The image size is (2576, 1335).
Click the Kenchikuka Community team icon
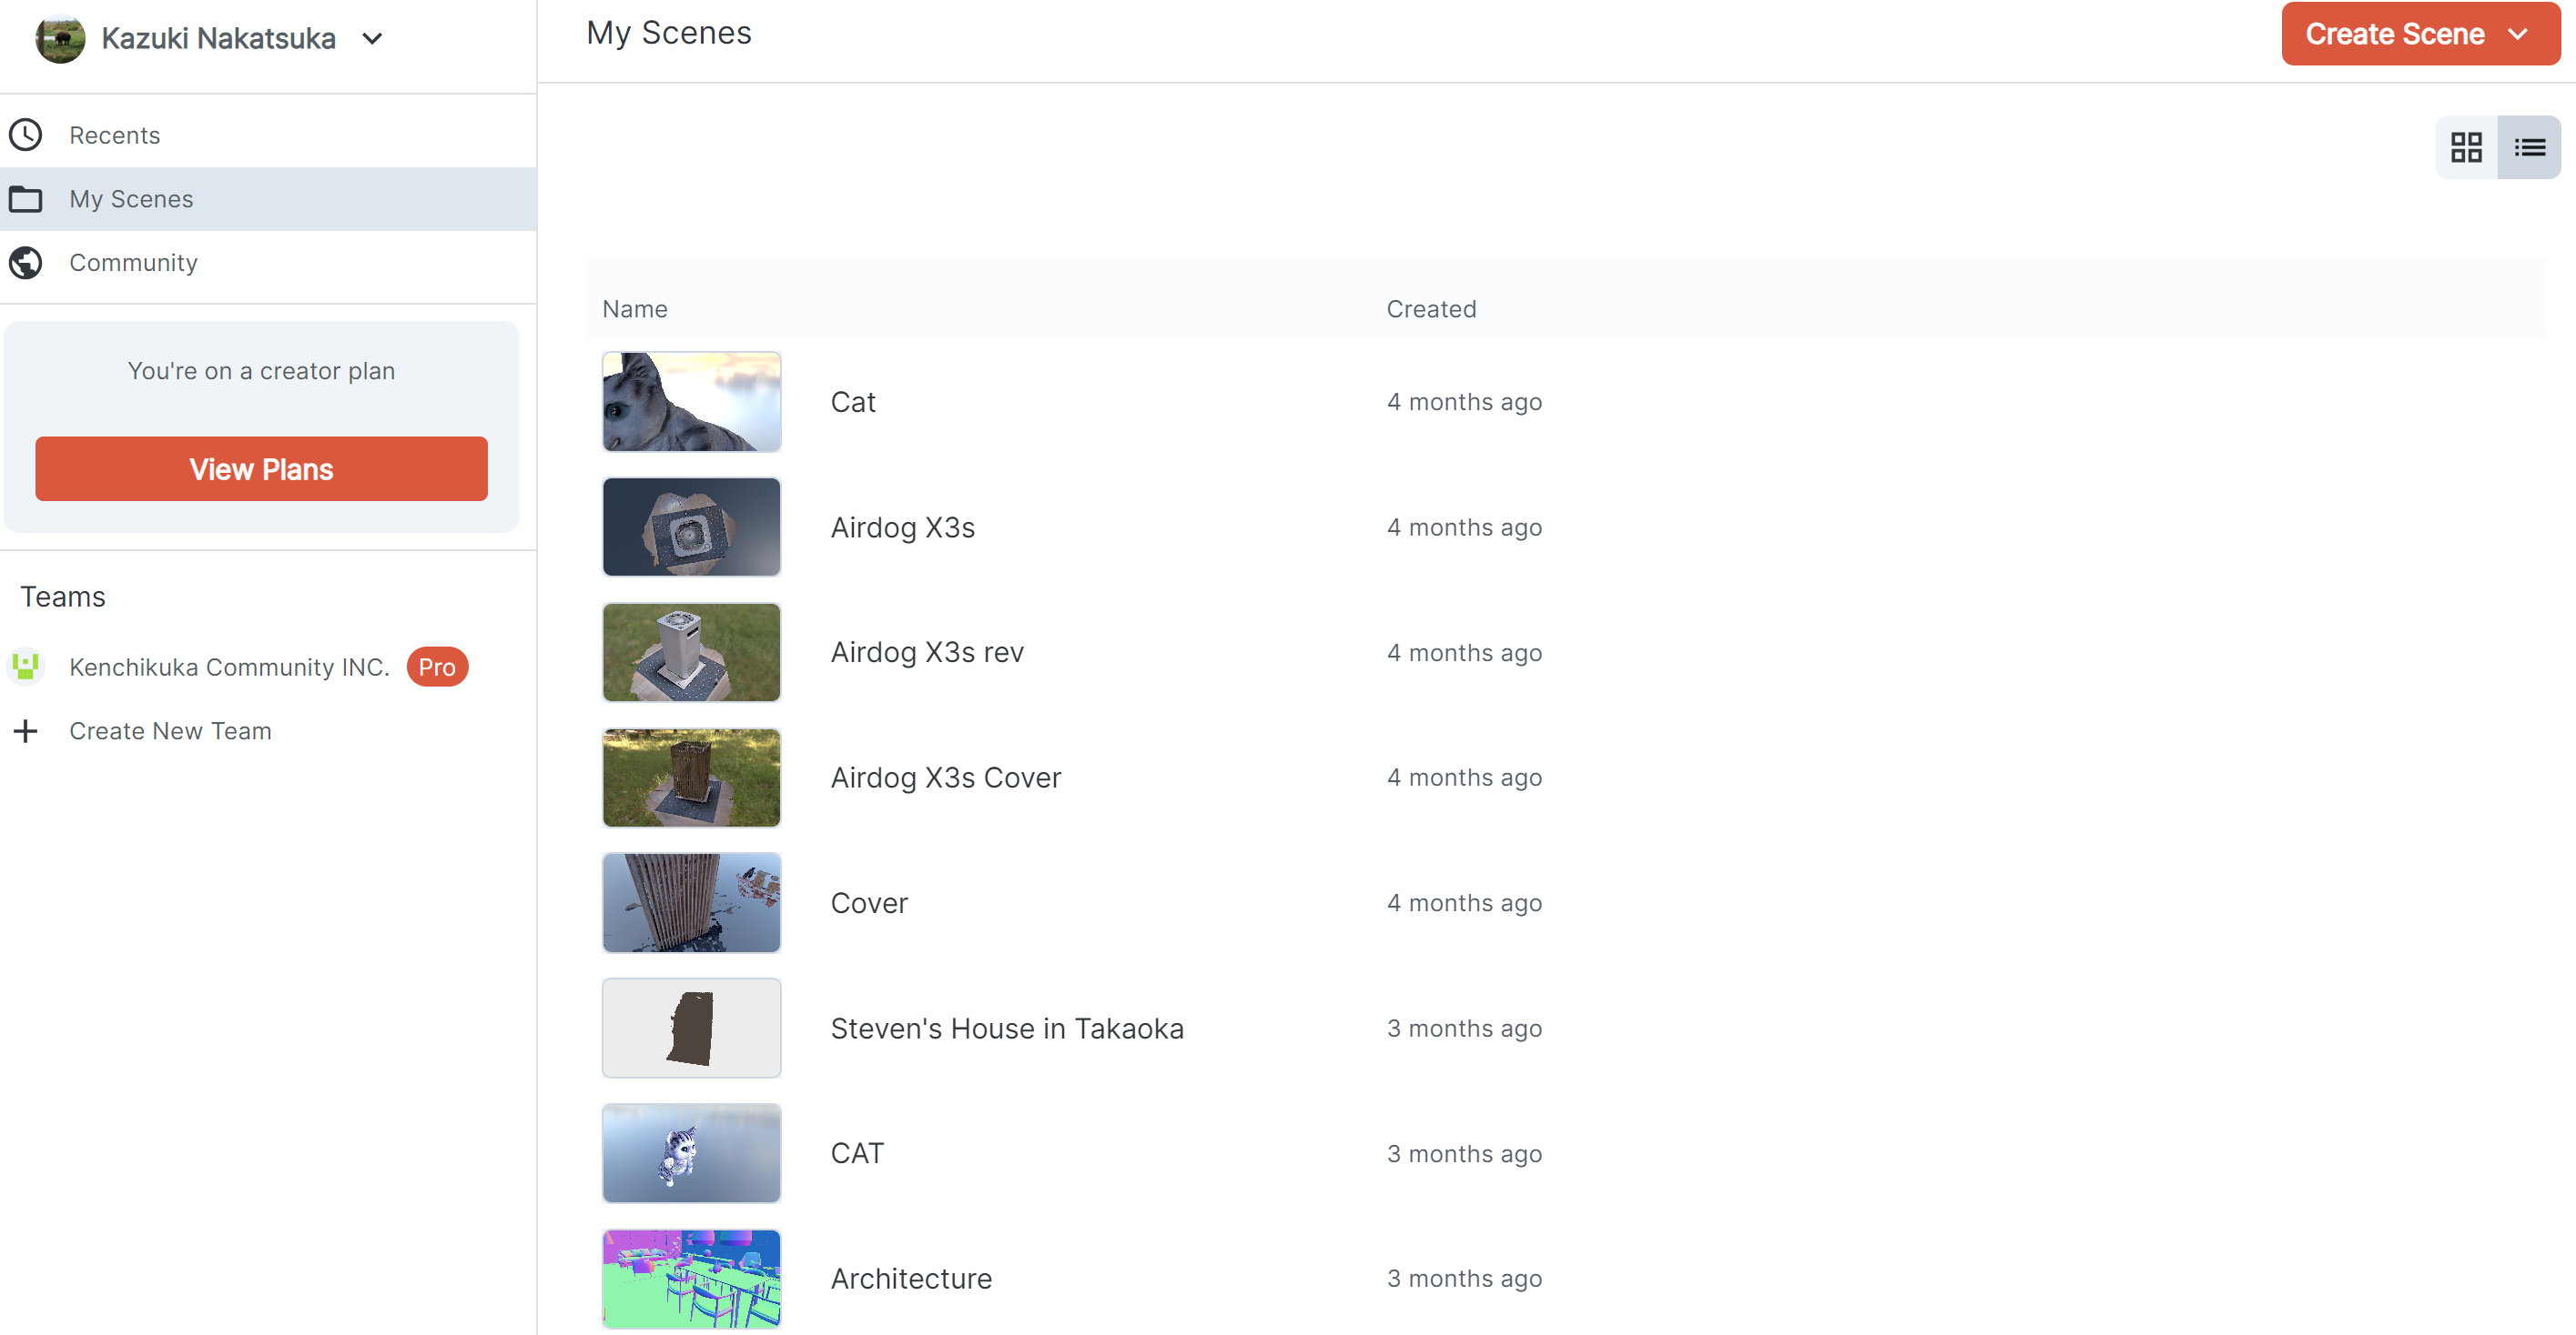click(x=26, y=667)
